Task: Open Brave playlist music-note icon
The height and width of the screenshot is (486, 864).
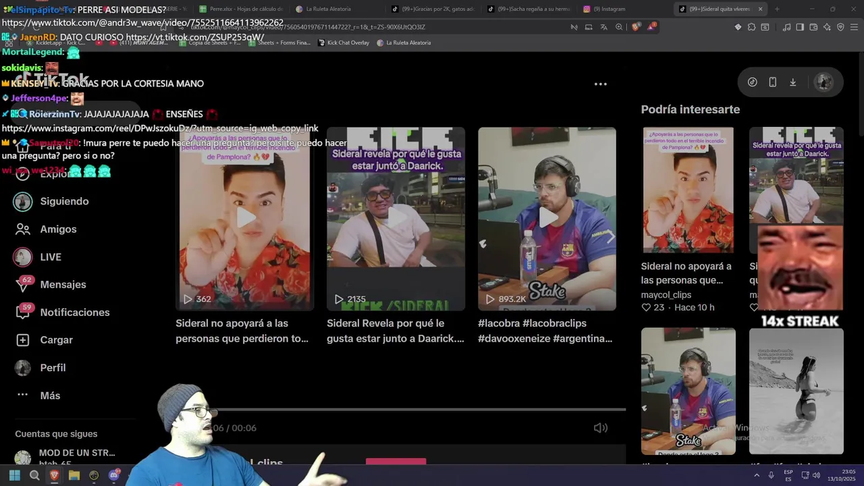Action: pos(786,27)
